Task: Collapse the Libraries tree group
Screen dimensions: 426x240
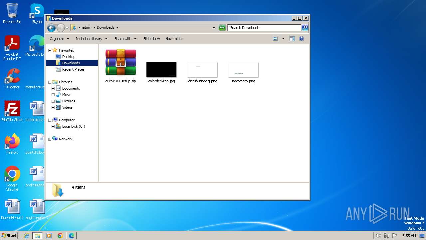Action: pos(50,82)
